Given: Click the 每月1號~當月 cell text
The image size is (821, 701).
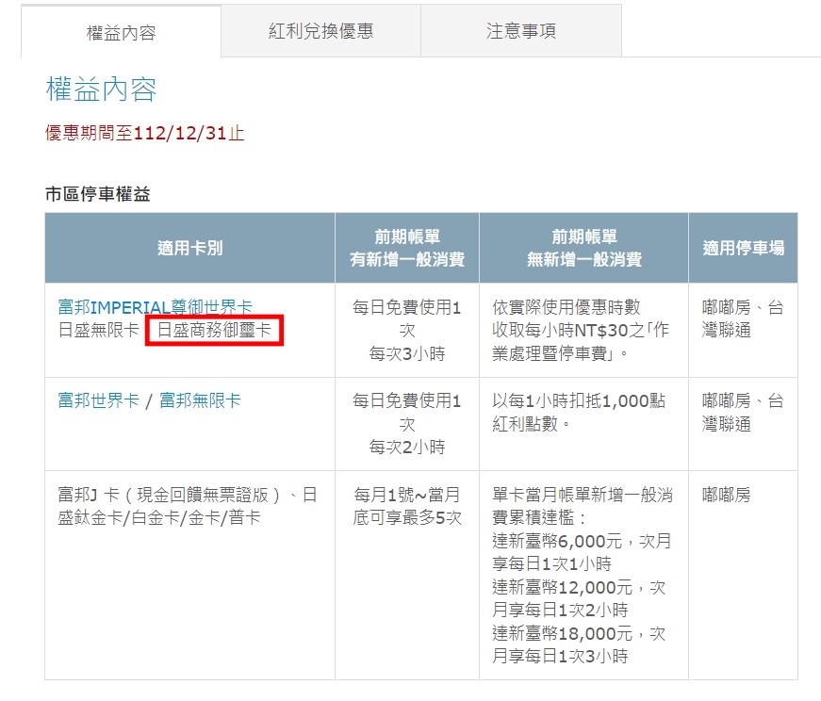Looking at the screenshot, I should click(407, 495).
